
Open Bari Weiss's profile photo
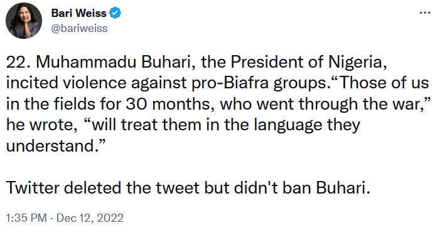[24, 21]
